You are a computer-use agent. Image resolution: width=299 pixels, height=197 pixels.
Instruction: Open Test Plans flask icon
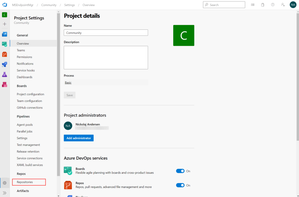pos(5,74)
